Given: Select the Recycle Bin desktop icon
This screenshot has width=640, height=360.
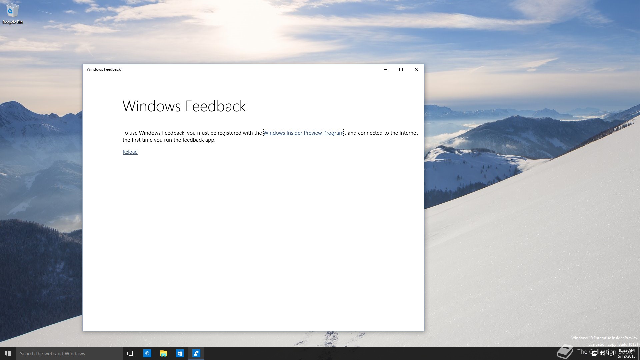Looking at the screenshot, I should point(12,14).
